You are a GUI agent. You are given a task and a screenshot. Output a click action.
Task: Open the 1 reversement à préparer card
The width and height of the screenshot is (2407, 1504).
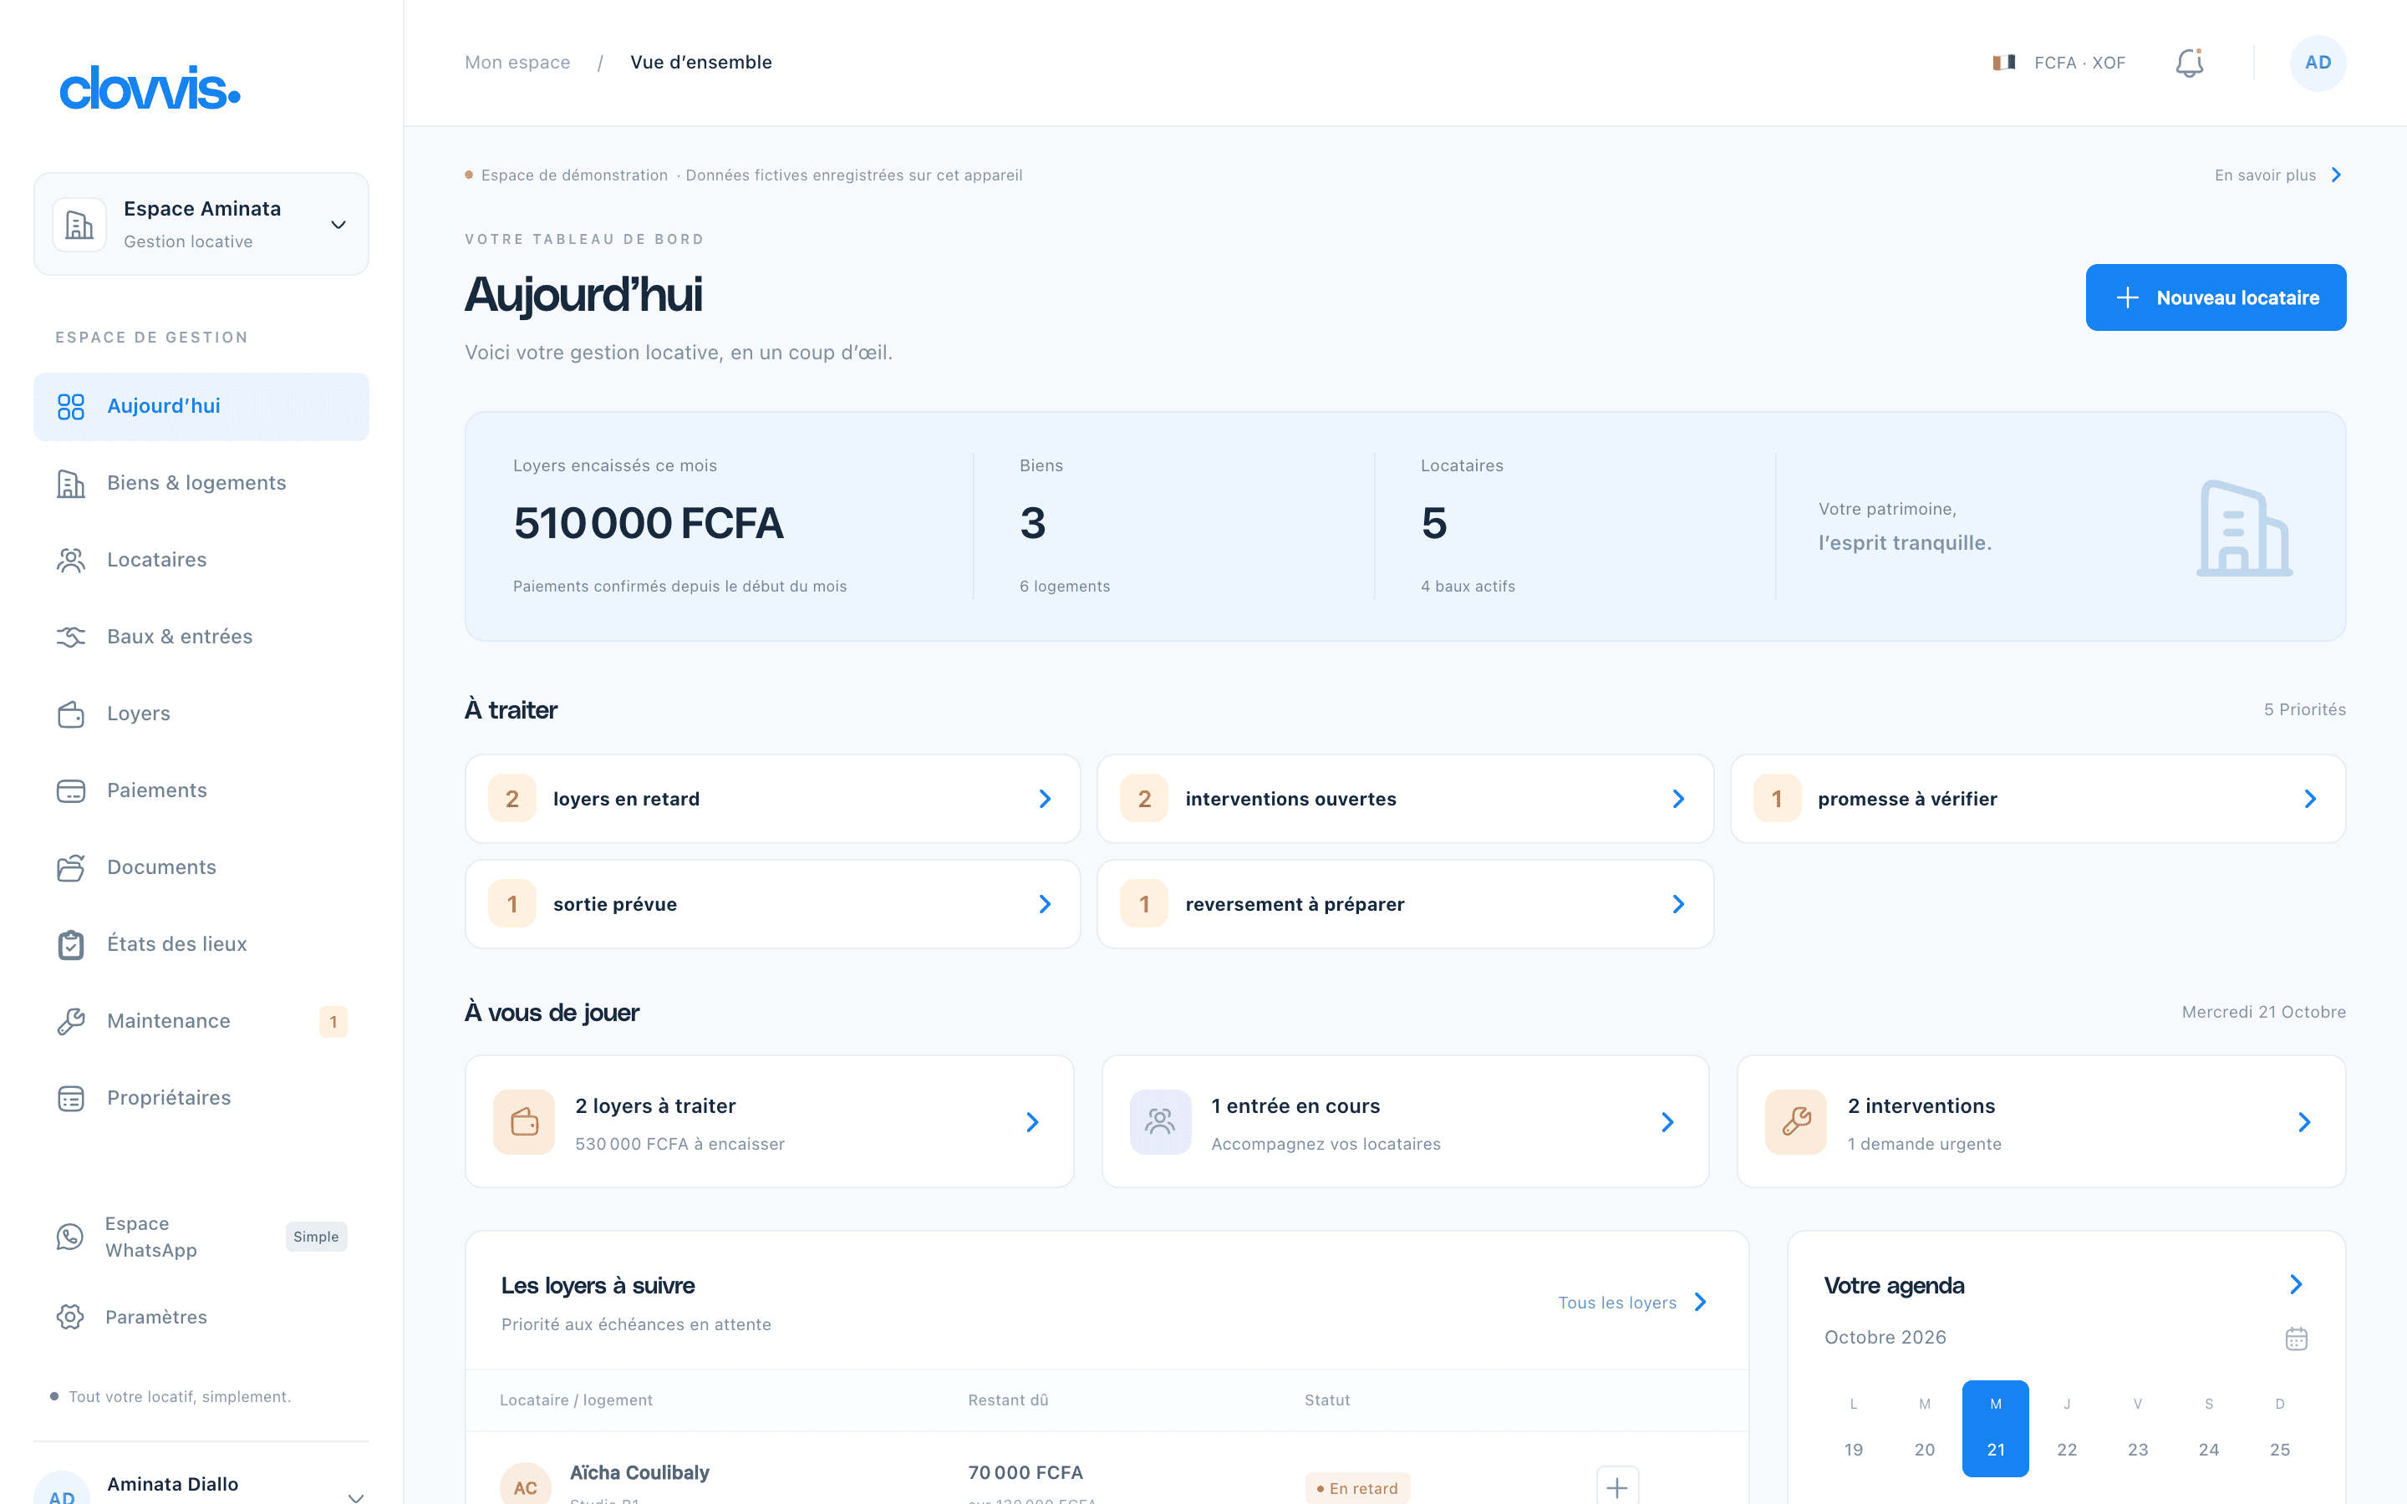1404,904
